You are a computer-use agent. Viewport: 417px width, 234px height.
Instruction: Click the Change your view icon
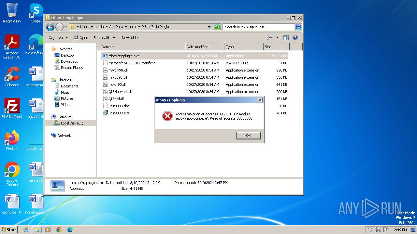(269, 38)
